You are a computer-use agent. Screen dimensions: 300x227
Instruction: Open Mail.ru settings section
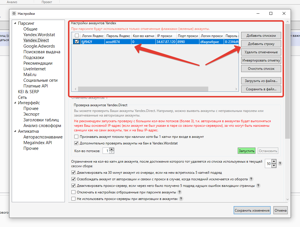pyautogui.click(x=30, y=75)
